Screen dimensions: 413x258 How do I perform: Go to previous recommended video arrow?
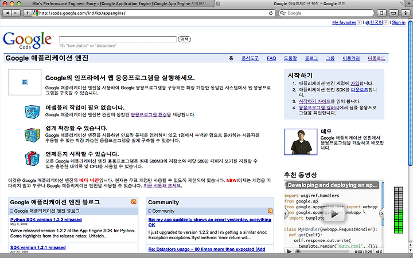(x=286, y=213)
